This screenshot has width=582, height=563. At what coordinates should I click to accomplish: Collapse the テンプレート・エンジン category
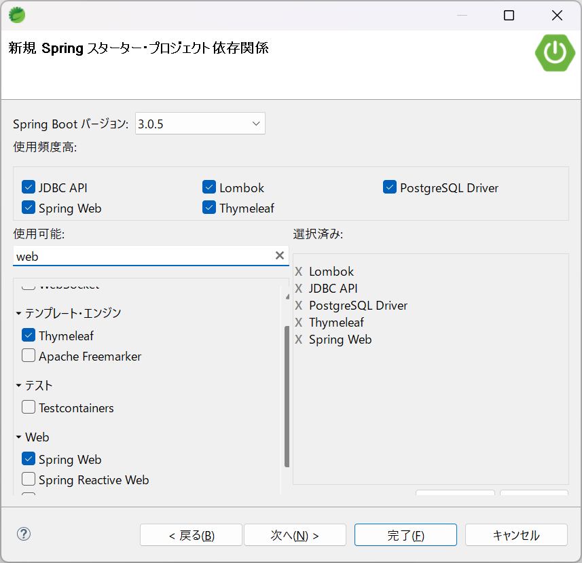pyautogui.click(x=19, y=314)
